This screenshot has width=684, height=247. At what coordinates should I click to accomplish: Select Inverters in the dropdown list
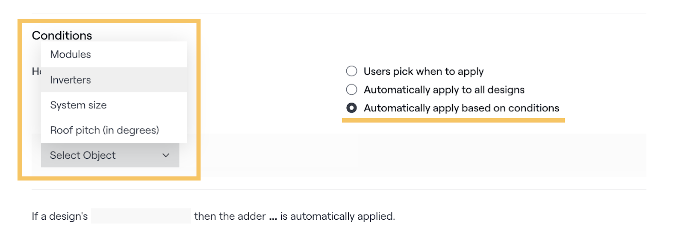click(x=71, y=80)
